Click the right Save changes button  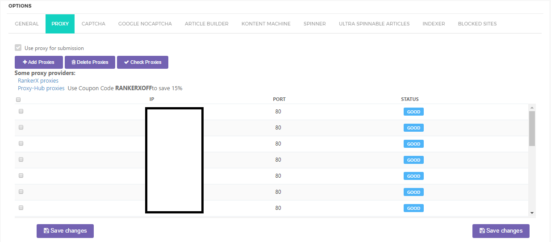coord(501,231)
